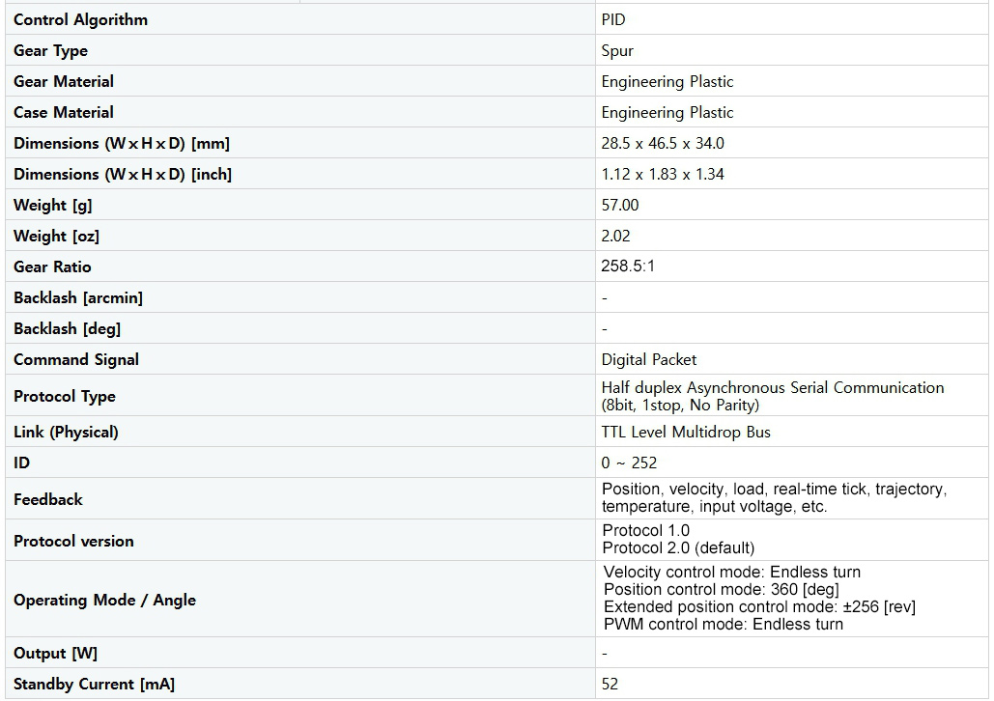Click the Operating Mode / Angle label
This screenshot has height=701, width=994.
[x=104, y=600]
